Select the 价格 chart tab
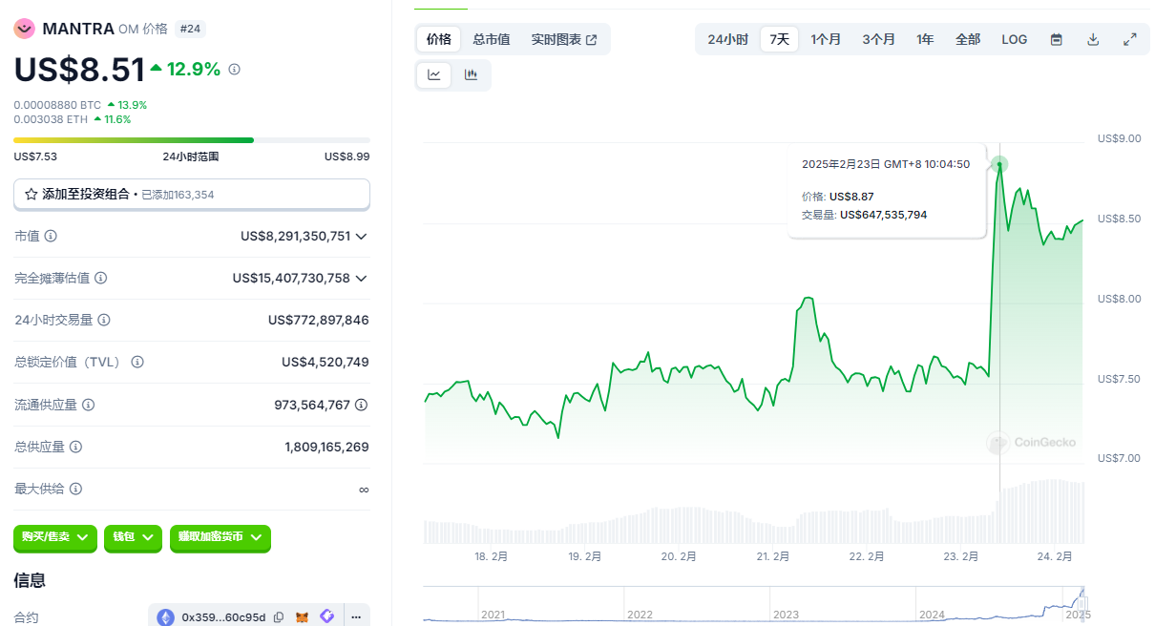The image size is (1155, 626). [x=439, y=39]
